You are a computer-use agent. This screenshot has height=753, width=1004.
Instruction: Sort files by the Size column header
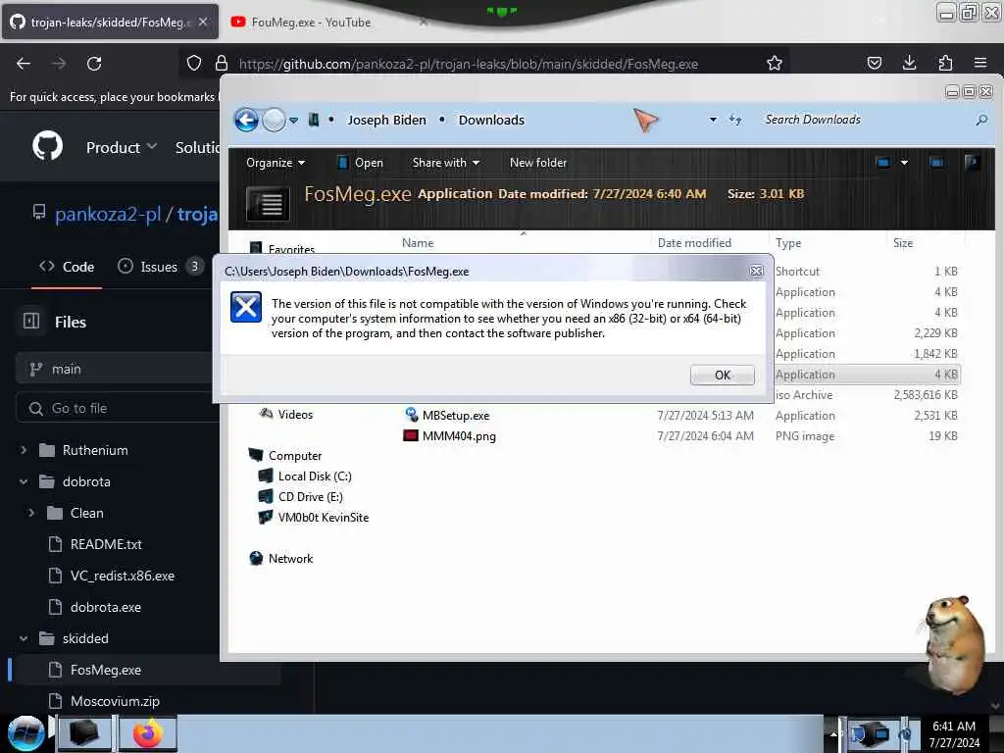click(903, 243)
